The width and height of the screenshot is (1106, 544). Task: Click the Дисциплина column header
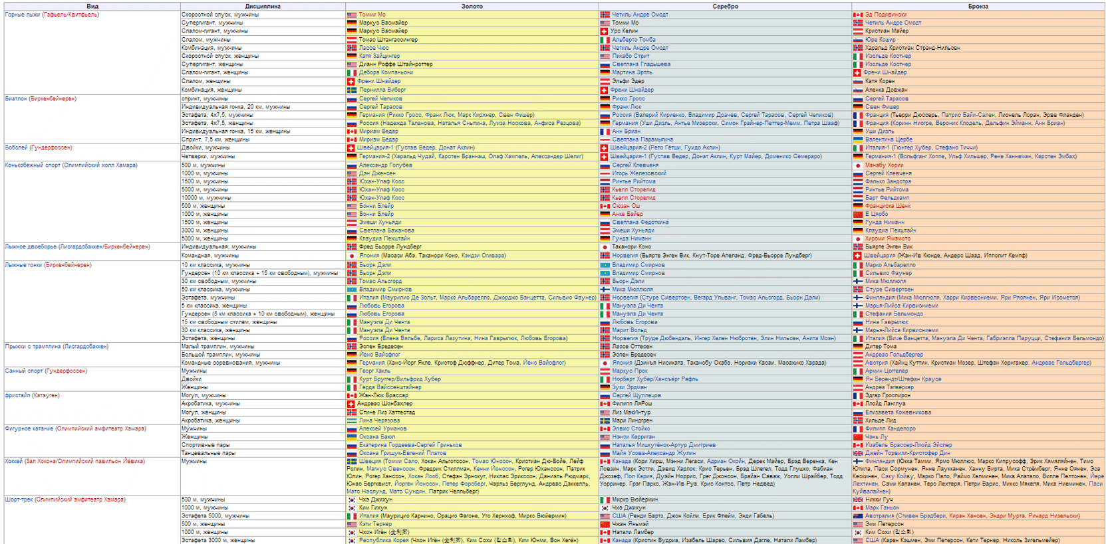click(x=263, y=7)
